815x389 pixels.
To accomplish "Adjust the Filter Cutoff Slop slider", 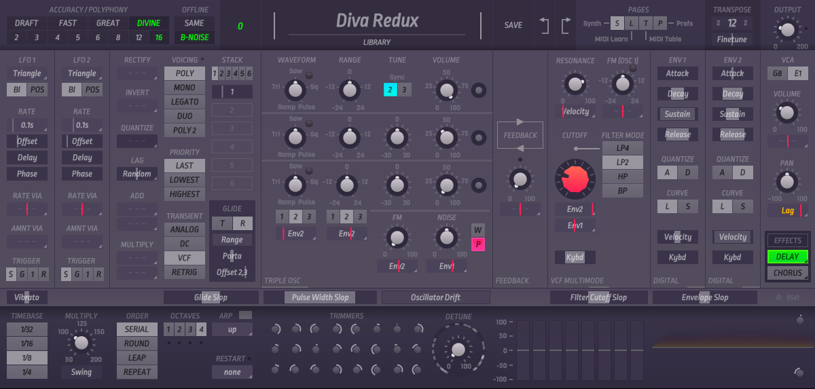I will (598, 297).
